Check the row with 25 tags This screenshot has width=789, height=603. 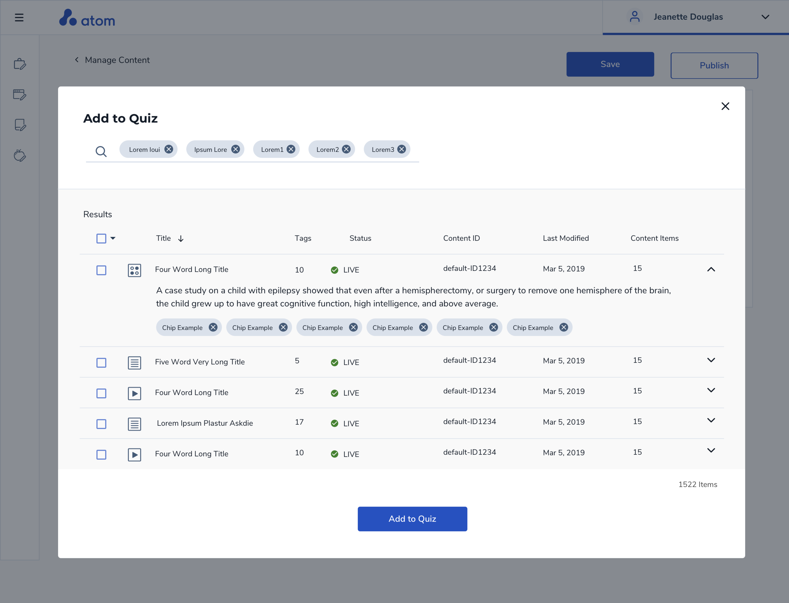point(101,393)
